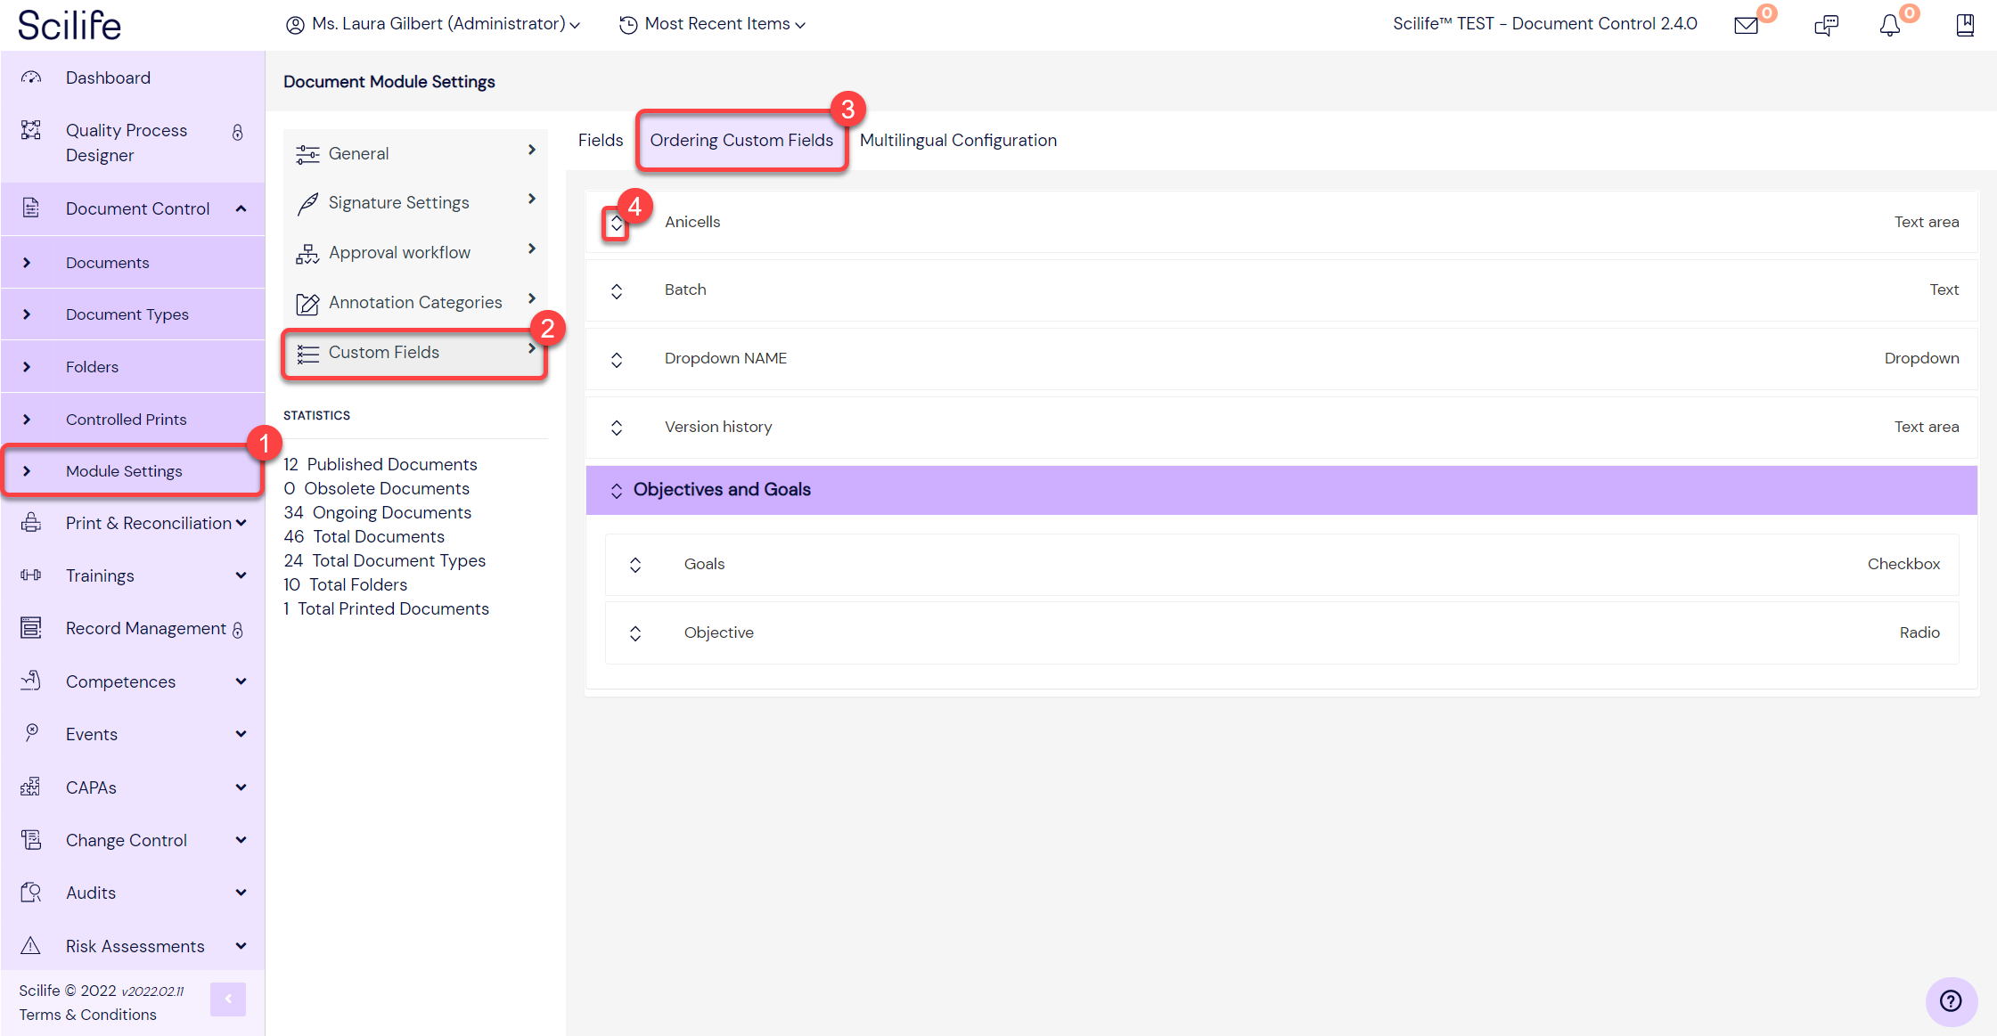Screen dimensions: 1997x1036
Task: Open the Dashboard icon
Action: (30, 77)
